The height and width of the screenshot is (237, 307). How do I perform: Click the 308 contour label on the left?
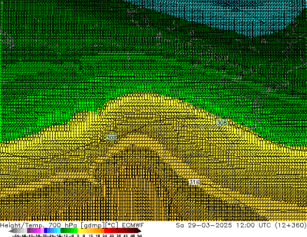coord(111,138)
